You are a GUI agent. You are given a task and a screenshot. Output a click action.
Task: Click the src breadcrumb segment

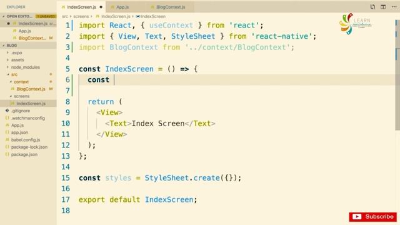[x=65, y=16]
